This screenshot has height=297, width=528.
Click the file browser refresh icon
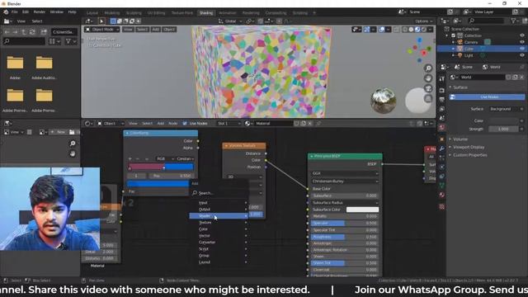(x=32, y=32)
